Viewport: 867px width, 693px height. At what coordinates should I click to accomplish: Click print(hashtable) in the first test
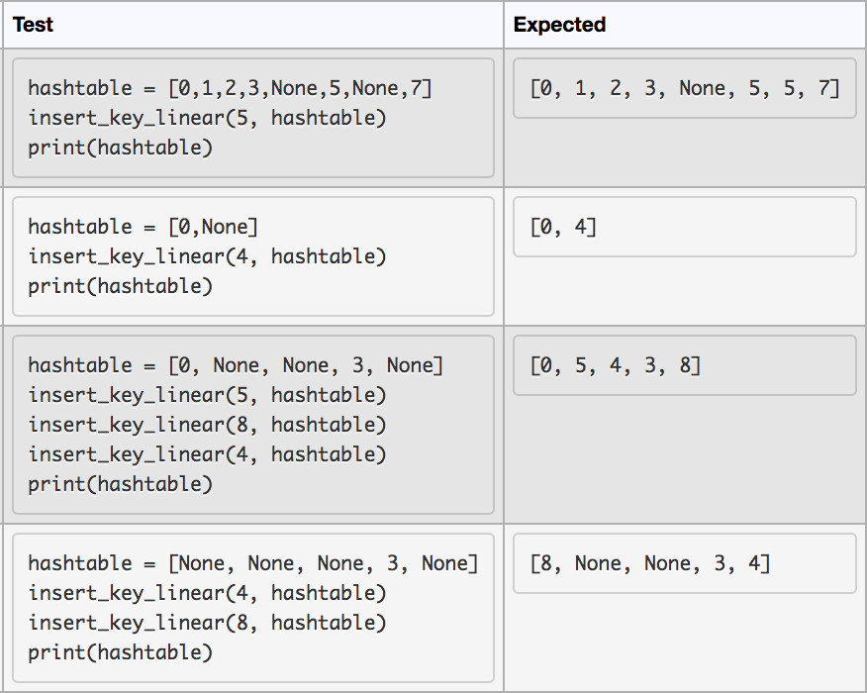click(121, 148)
